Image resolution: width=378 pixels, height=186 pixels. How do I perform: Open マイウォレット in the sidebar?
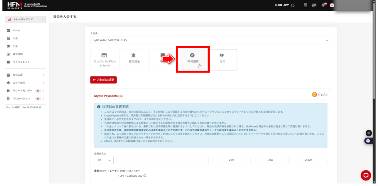21,62
